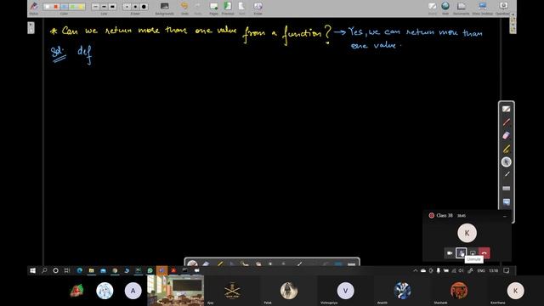Click the ENG language indicator

coord(481,270)
